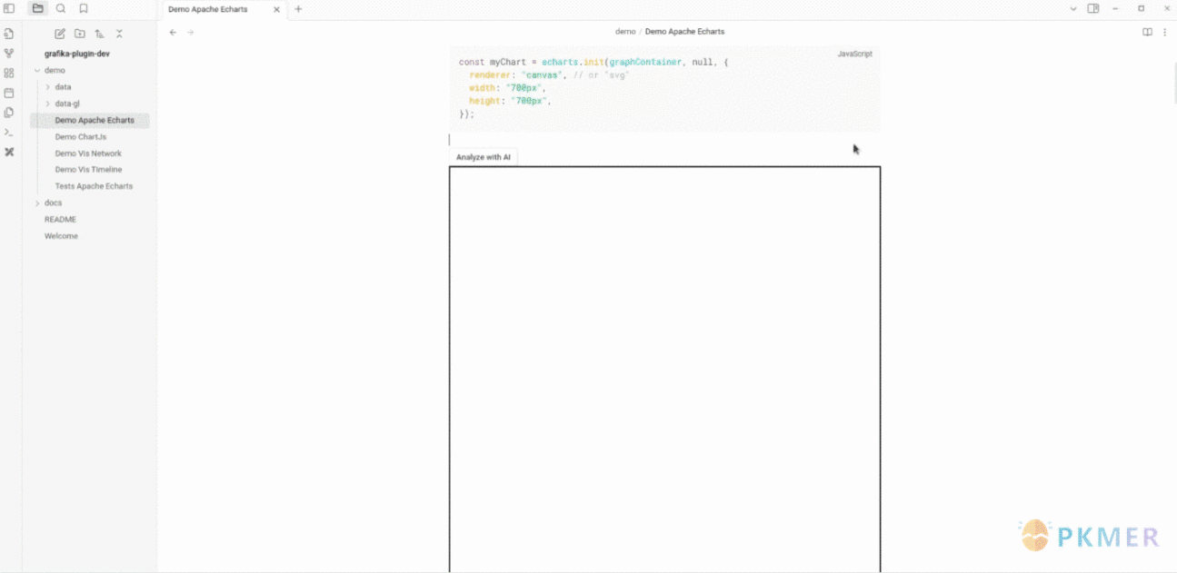
Task: Place cursor in the echarts.init code line
Action: (x=593, y=63)
